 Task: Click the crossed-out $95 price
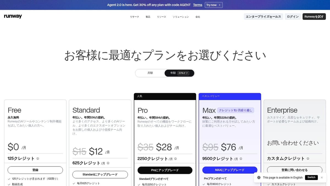click(210, 147)
